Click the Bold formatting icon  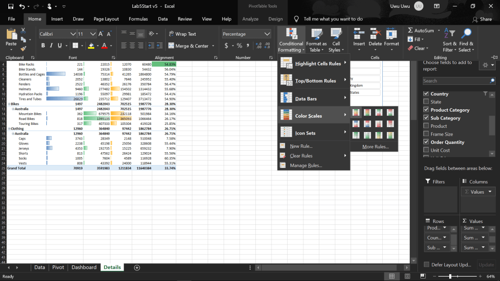tap(43, 46)
